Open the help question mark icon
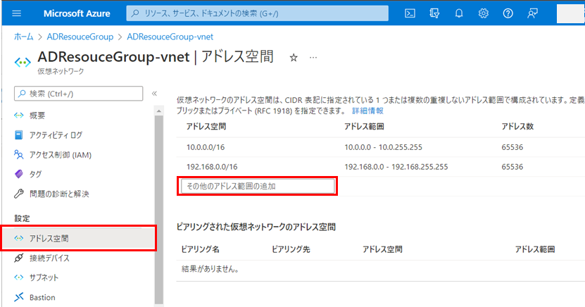The width and height of the screenshot is (585, 307). point(508,13)
